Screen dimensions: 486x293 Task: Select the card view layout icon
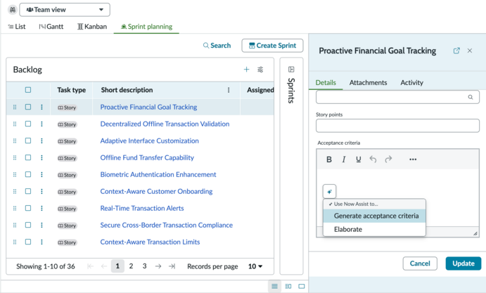(302, 286)
